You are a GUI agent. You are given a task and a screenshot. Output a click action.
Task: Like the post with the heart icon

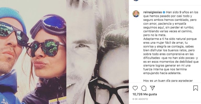coord(135,88)
